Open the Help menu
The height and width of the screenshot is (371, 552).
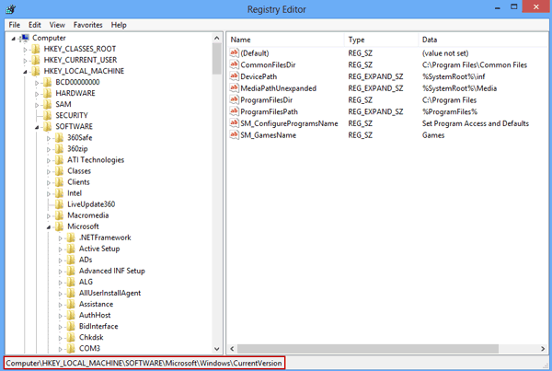(x=119, y=25)
